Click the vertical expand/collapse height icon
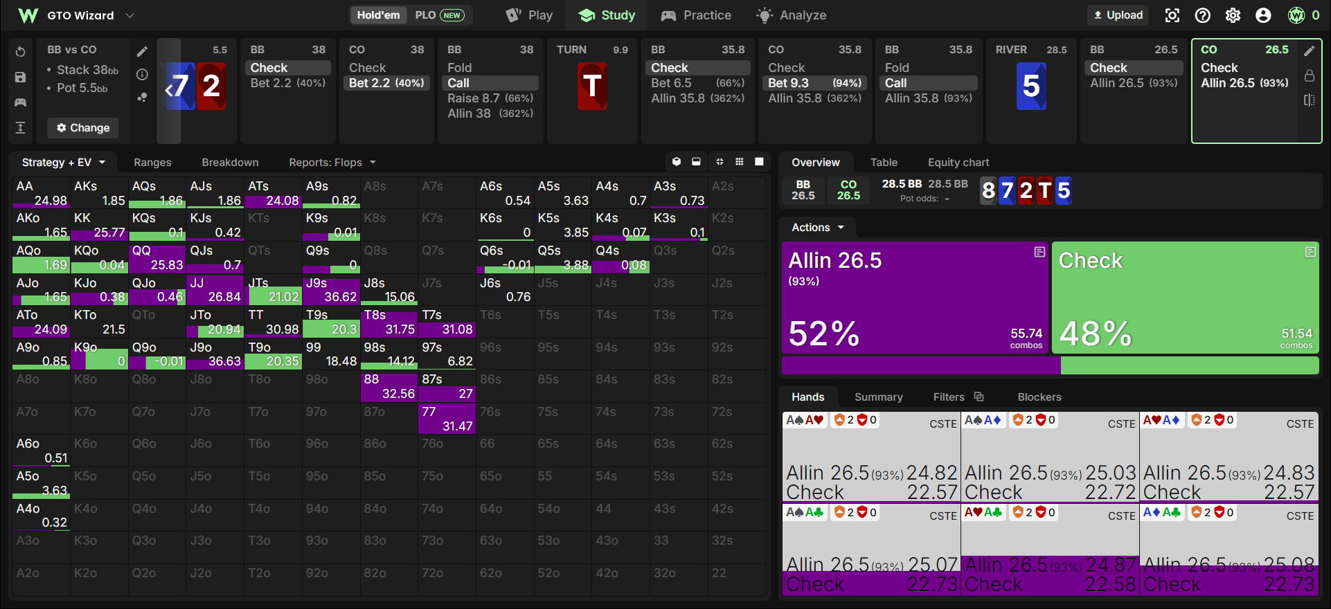1331x609 pixels. tap(20, 127)
